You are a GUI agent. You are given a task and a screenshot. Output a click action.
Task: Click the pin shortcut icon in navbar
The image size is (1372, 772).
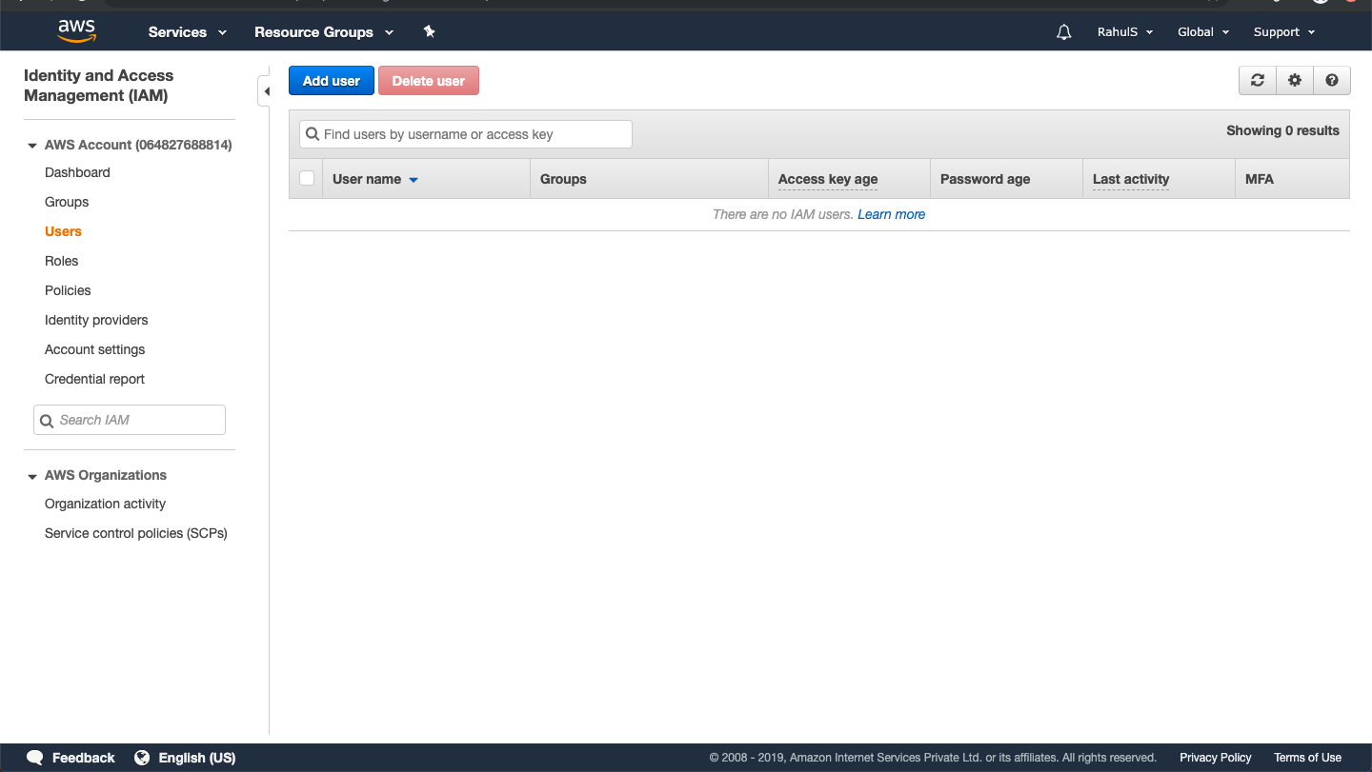pyautogui.click(x=429, y=31)
